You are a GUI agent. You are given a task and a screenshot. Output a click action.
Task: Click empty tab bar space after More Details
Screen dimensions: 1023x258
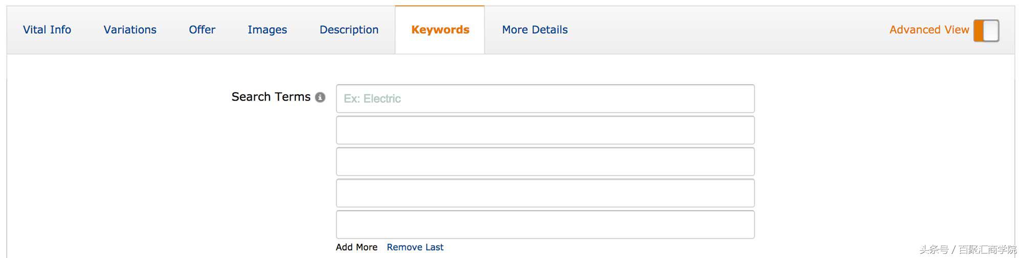726,30
